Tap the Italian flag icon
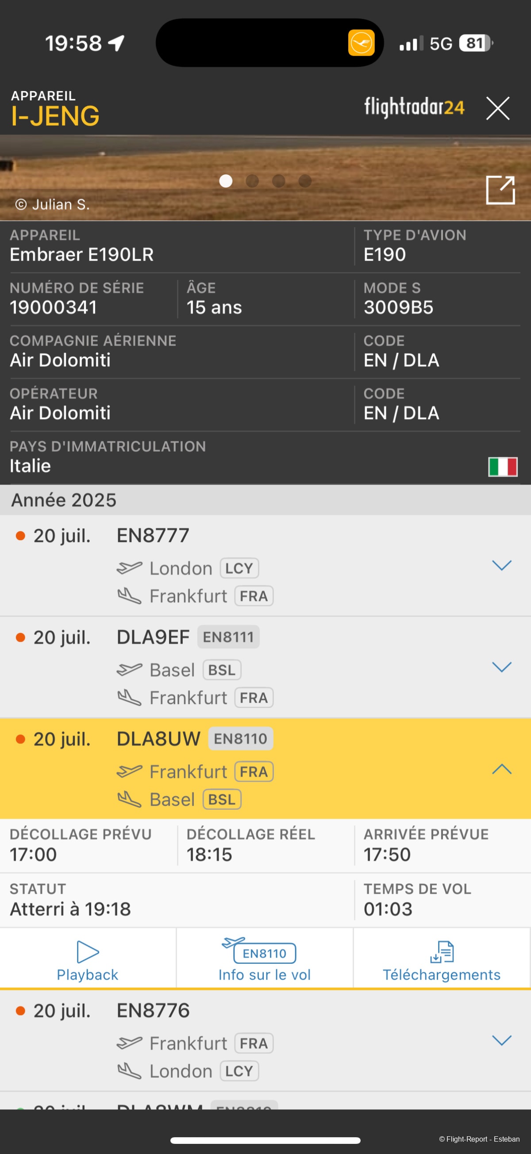Image resolution: width=531 pixels, height=1154 pixels. click(502, 466)
